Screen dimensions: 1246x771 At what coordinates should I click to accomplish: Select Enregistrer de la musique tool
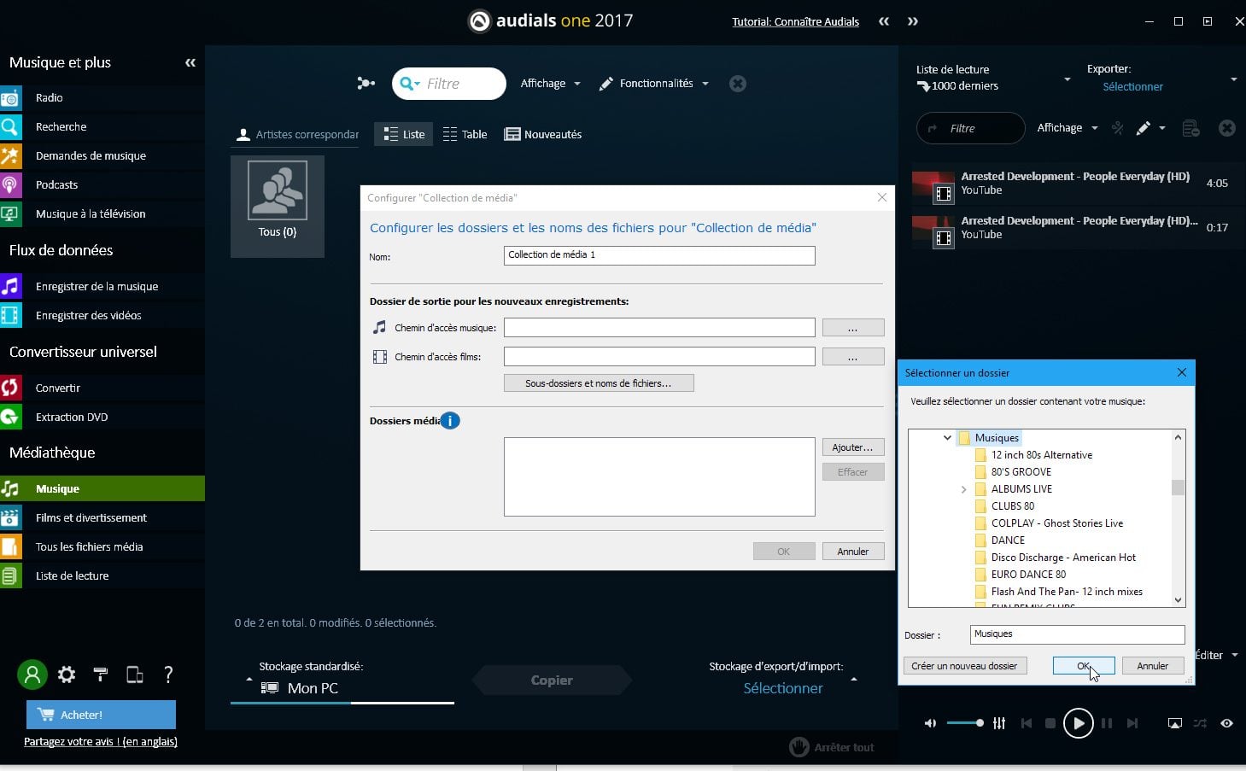tap(97, 286)
